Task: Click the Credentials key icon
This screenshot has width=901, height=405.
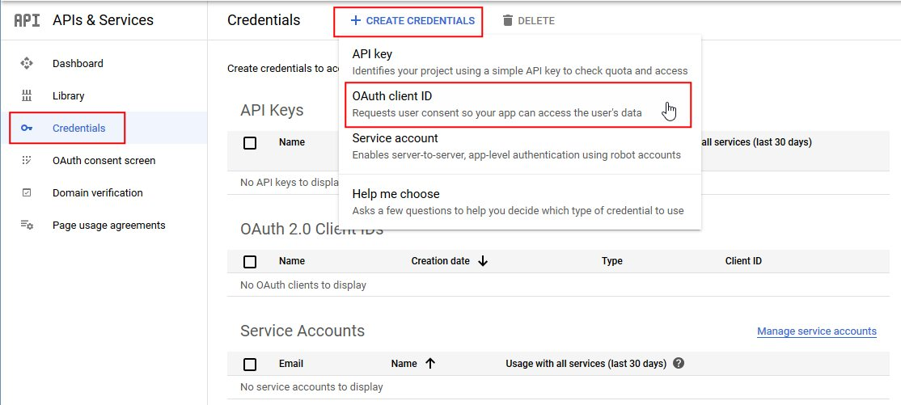Action: [x=27, y=128]
